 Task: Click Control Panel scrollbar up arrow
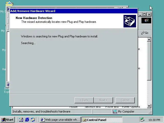pos(149,39)
